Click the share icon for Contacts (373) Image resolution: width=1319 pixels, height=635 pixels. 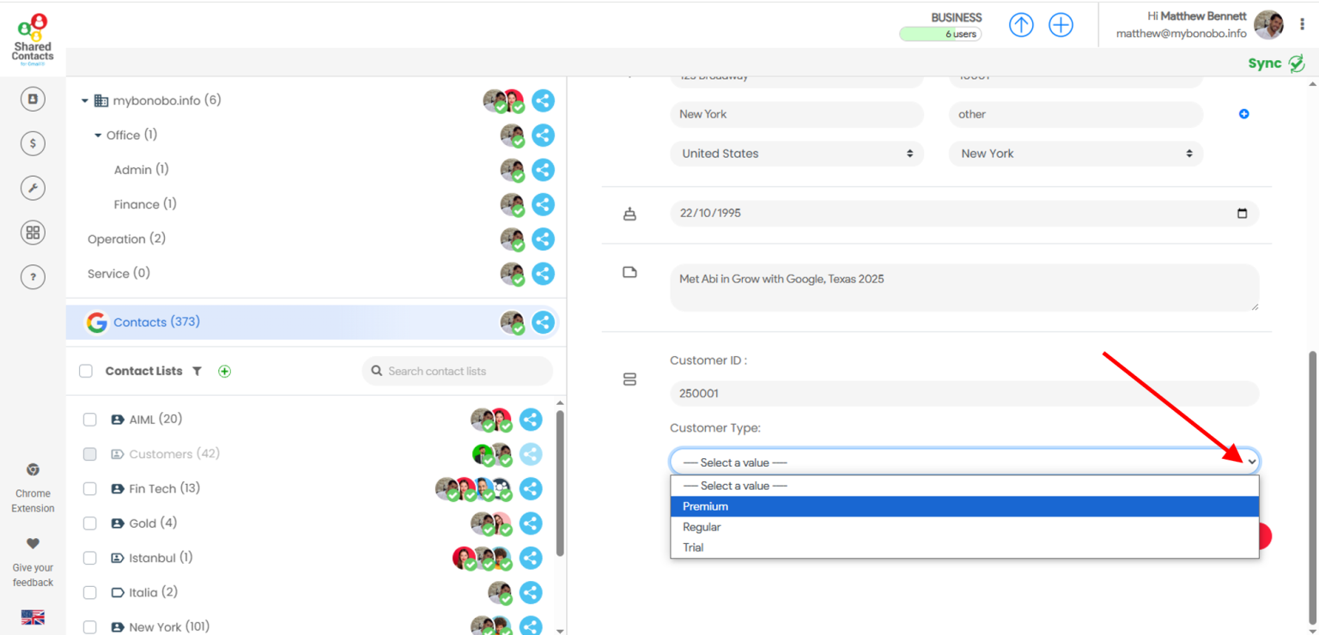543,323
